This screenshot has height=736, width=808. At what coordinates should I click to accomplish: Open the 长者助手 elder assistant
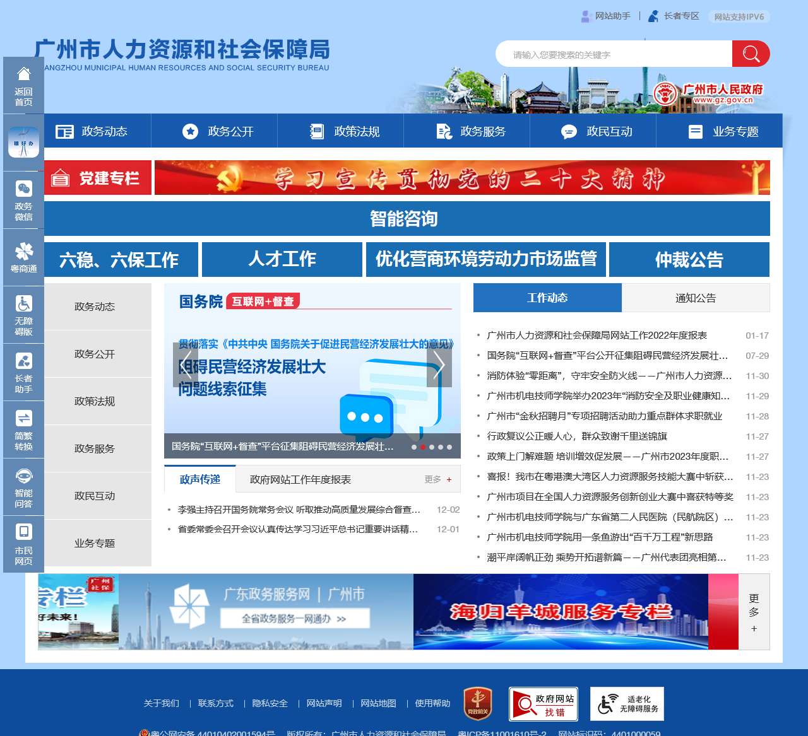[x=23, y=372]
